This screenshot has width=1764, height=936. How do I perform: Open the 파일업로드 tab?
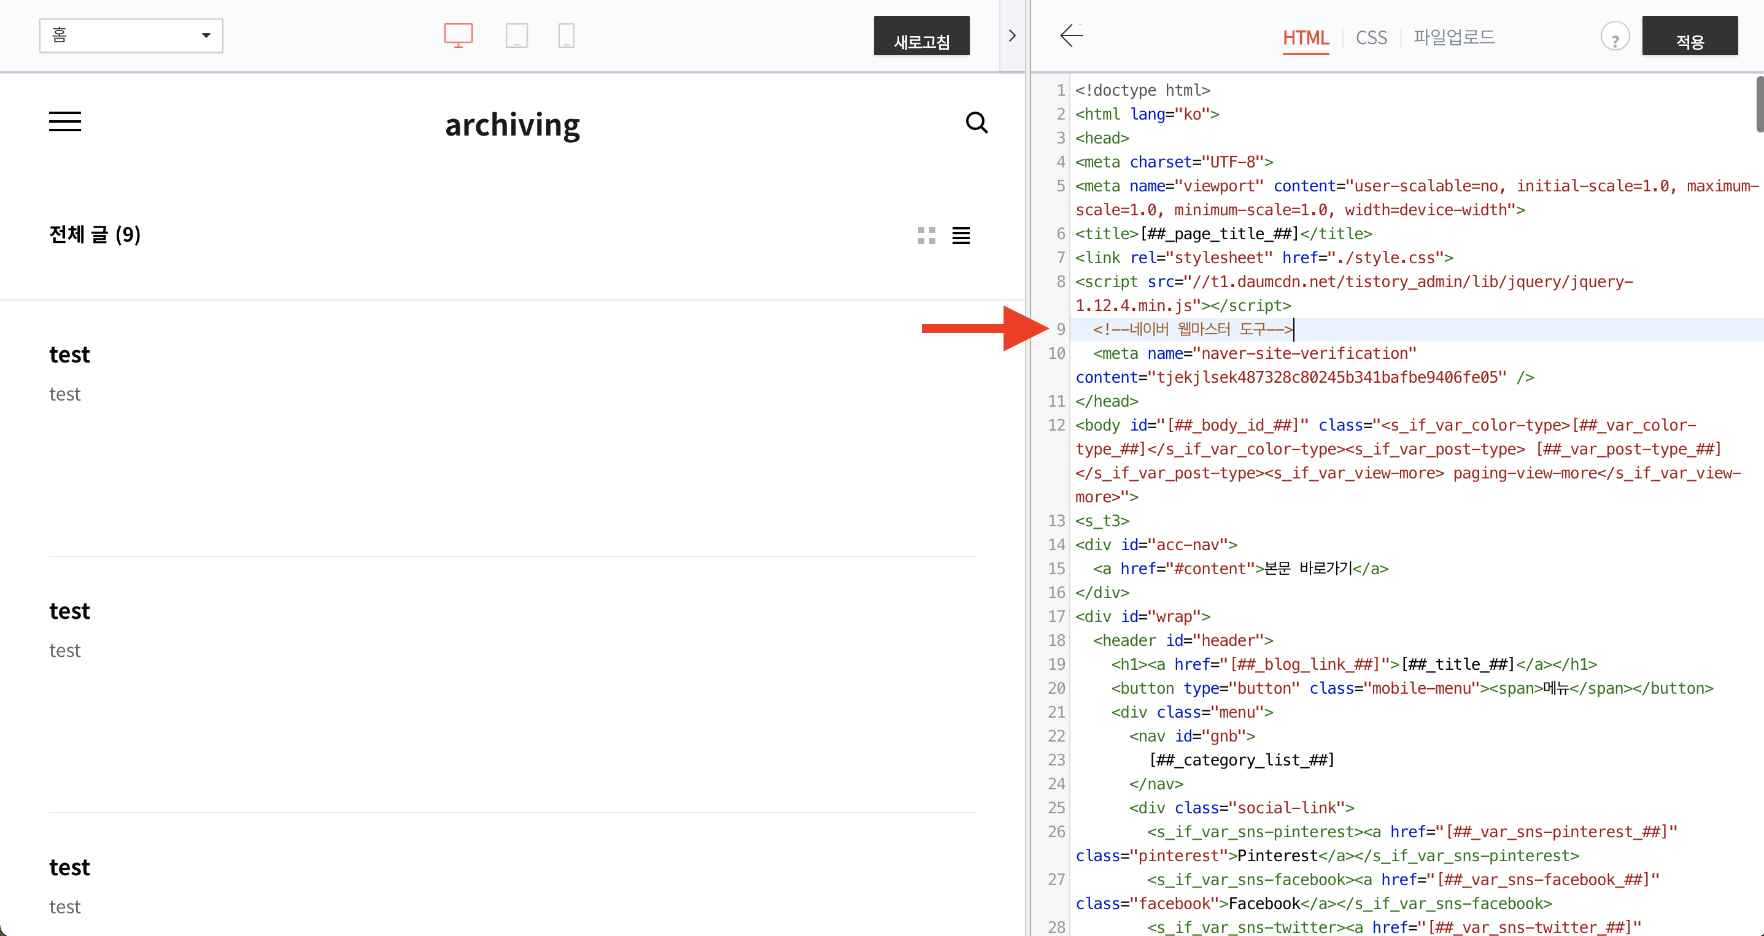point(1455,37)
